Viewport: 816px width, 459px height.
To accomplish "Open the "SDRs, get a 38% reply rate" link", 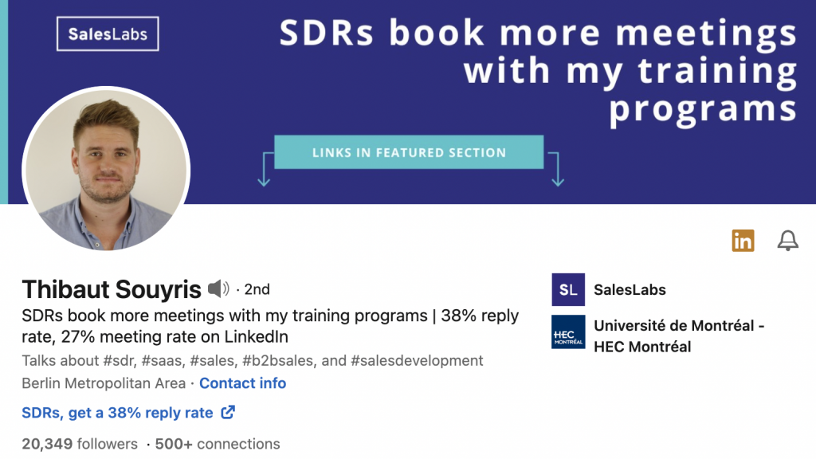I will 118,413.
